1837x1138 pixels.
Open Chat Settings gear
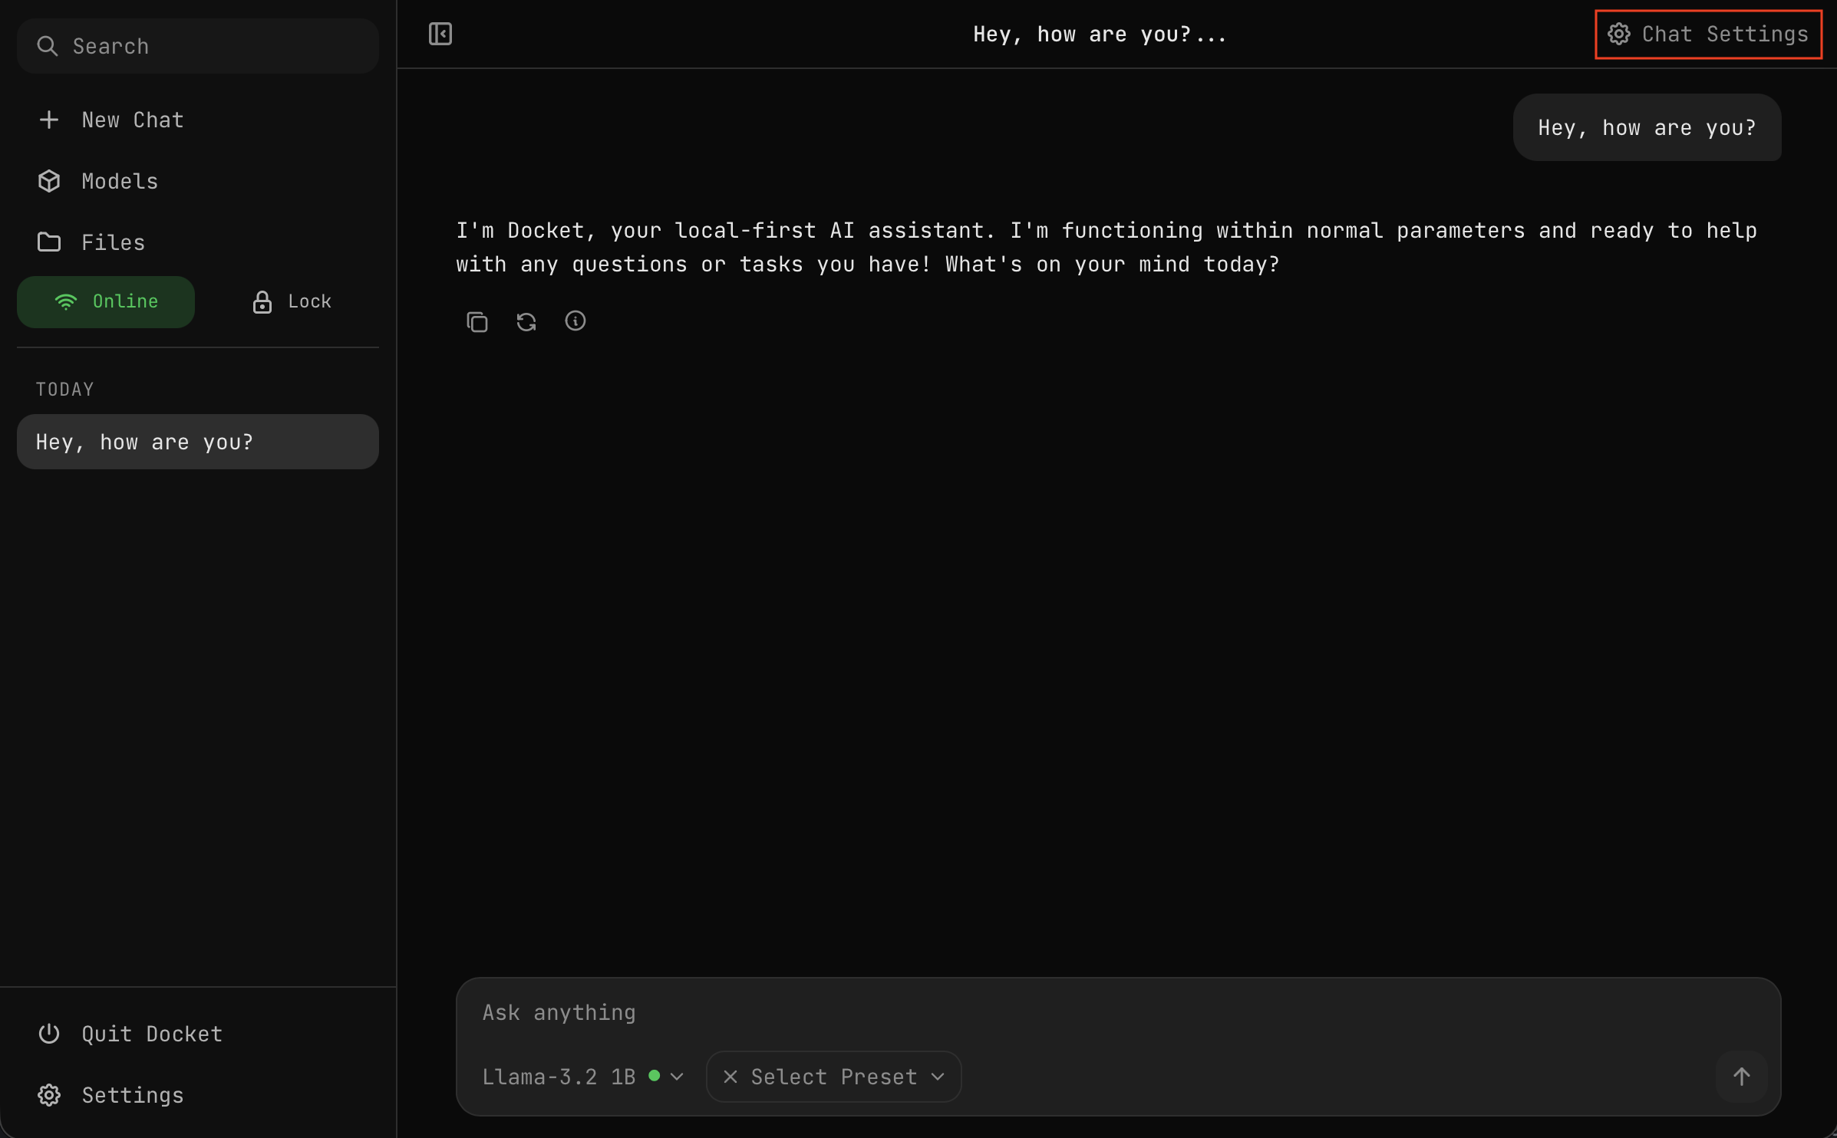(x=1707, y=34)
